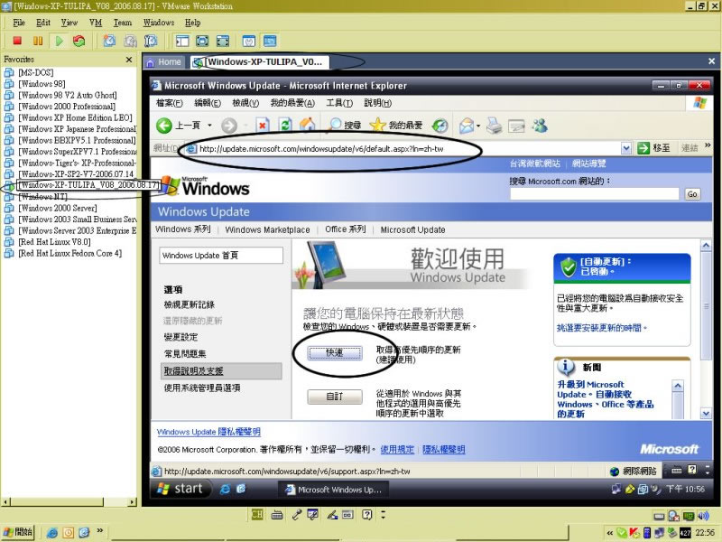
Task: Switch to the Home tab in VMware
Action: pos(164,61)
